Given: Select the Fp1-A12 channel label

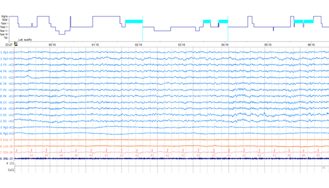Looking at the screenshot, I should (7, 52).
